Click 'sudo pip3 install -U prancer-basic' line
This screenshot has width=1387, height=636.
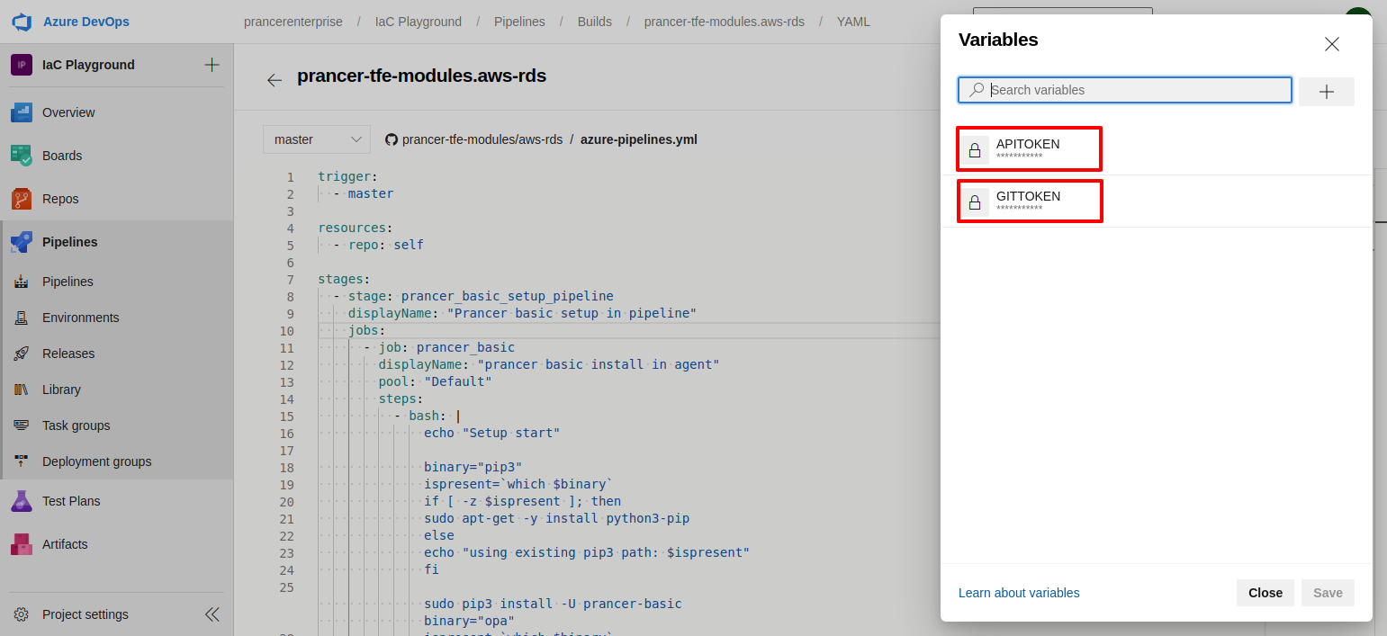coord(553,605)
